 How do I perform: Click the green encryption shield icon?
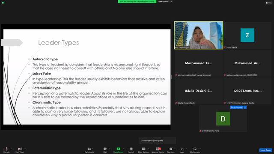coord(3,3)
